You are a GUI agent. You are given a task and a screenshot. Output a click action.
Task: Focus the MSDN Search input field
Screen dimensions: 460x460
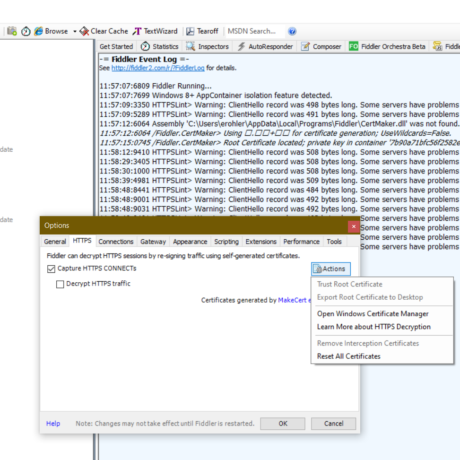(x=255, y=31)
